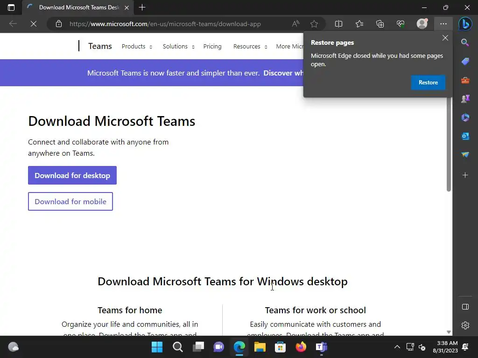Open Microsoft Store from taskbar

coord(280,347)
